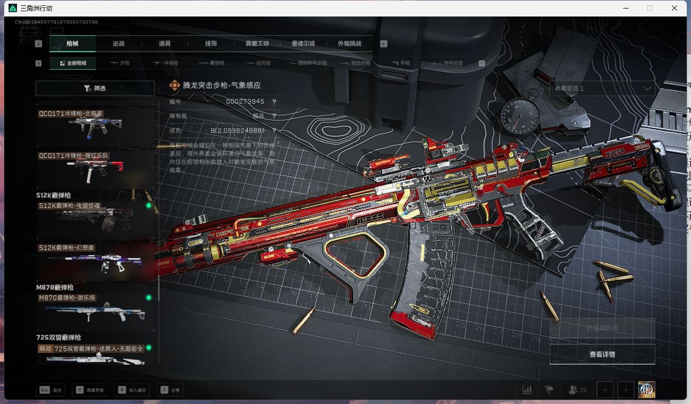
Task: Expand the 典藏款式 1 style dropdown
Action: point(602,88)
